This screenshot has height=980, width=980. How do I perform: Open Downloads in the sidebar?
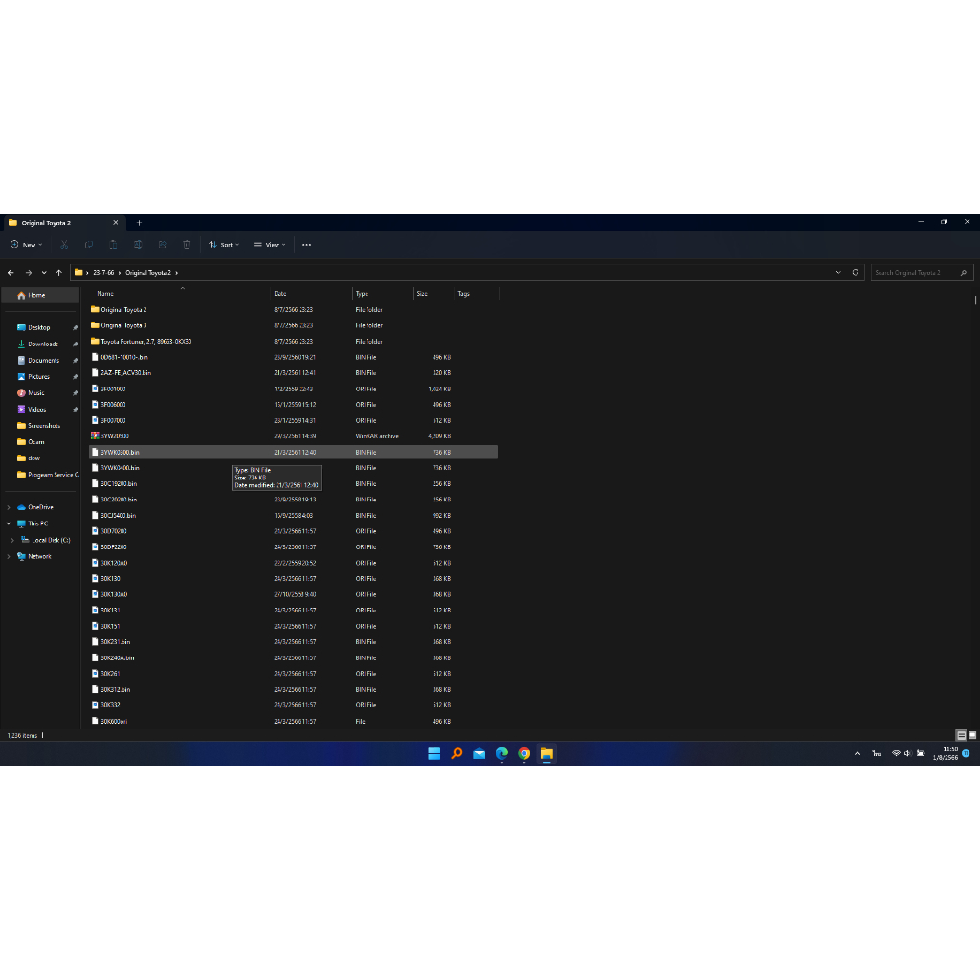(42, 344)
